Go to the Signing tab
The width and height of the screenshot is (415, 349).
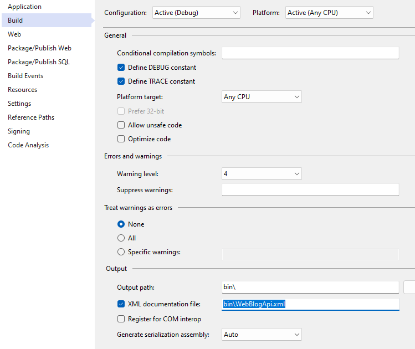[19, 131]
